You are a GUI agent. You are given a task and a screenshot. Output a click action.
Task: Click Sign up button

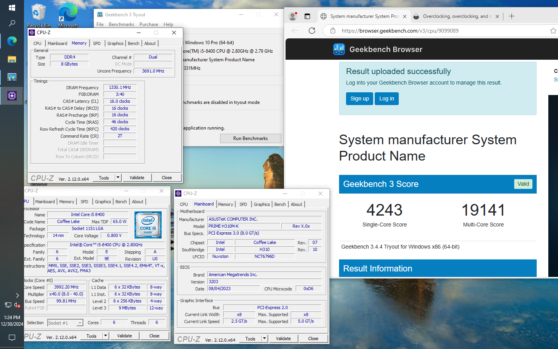coord(360,98)
